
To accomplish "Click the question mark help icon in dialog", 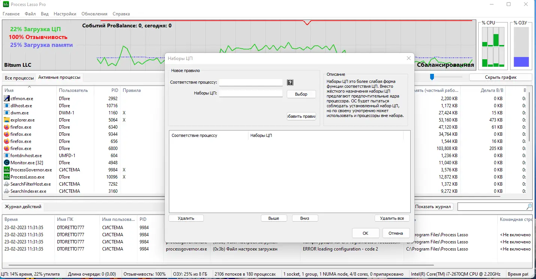I will click(x=290, y=82).
